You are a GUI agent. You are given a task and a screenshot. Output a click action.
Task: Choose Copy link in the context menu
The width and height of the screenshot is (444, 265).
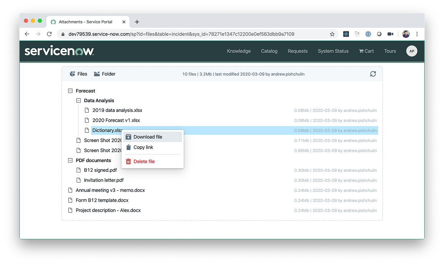pyautogui.click(x=144, y=147)
